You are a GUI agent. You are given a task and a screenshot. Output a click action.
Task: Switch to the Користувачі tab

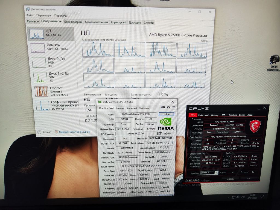click(118, 22)
